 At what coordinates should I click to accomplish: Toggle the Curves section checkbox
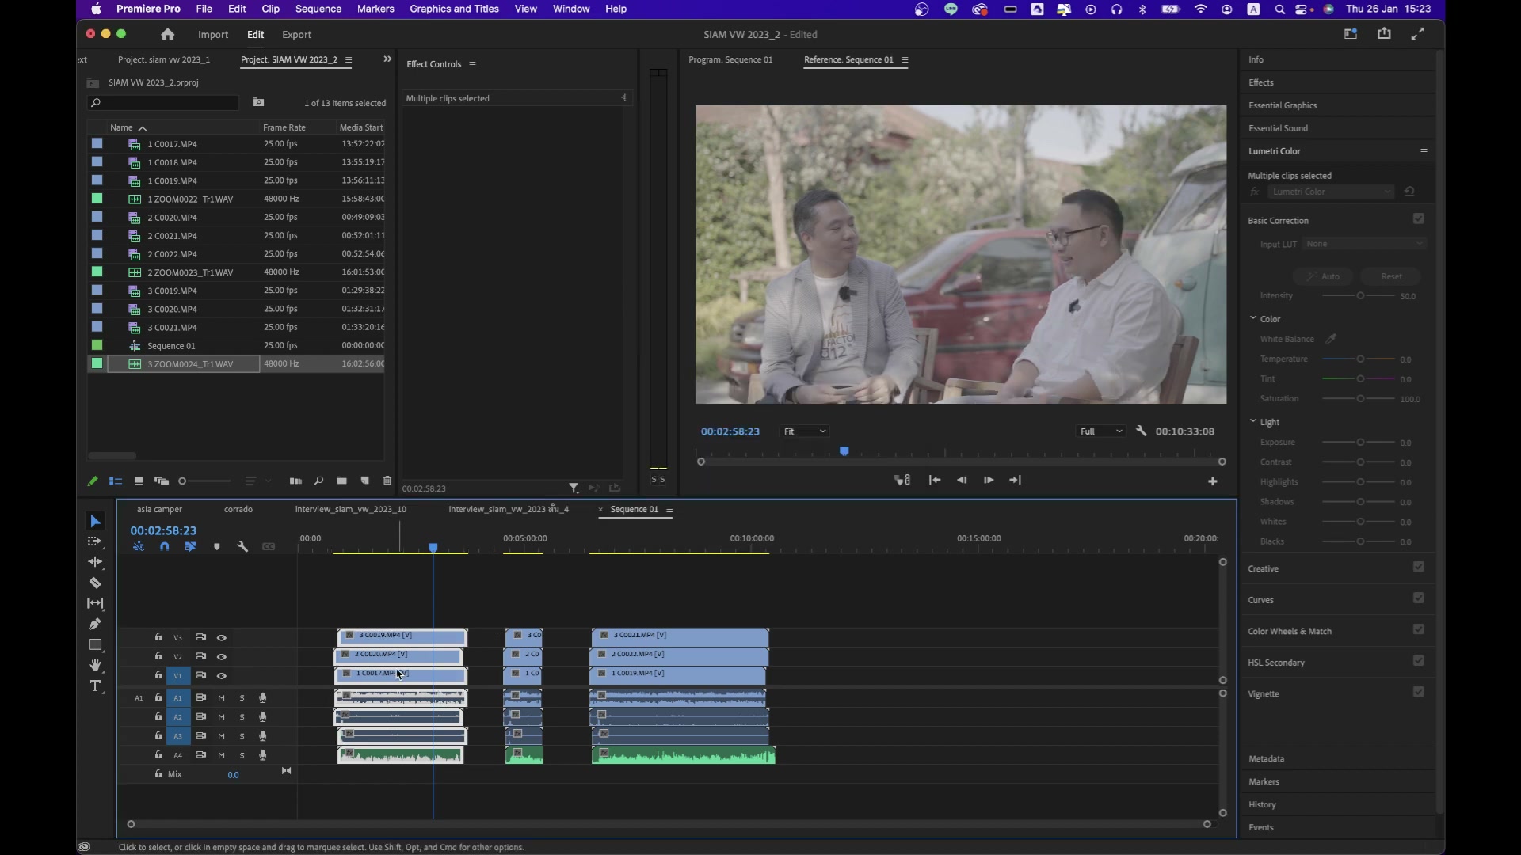1419,598
